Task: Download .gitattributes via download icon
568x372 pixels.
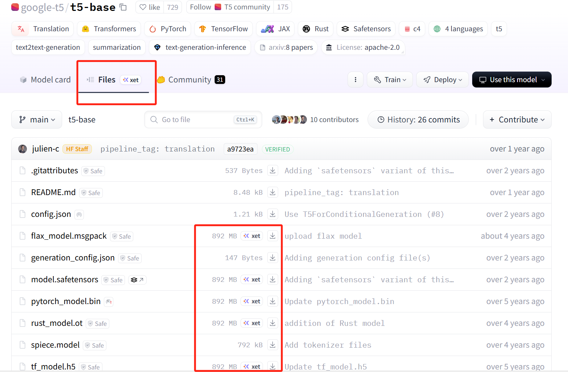Action: click(x=273, y=170)
